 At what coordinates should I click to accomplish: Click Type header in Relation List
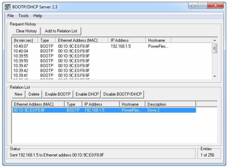click(73, 104)
